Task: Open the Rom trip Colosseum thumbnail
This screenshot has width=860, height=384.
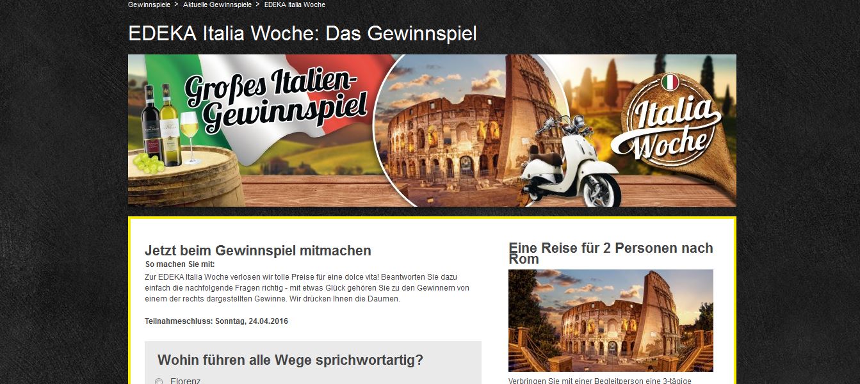Action: tap(611, 320)
